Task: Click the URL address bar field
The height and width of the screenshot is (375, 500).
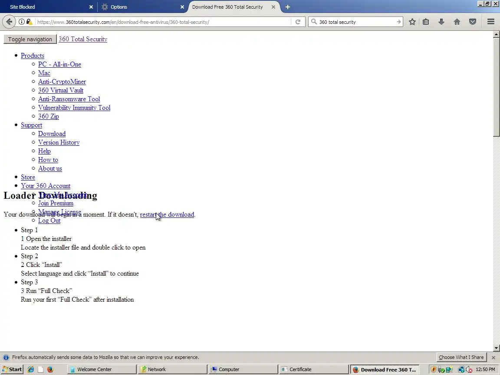Action: point(163,22)
